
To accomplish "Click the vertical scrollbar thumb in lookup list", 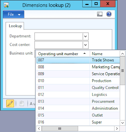I will (122, 71).
